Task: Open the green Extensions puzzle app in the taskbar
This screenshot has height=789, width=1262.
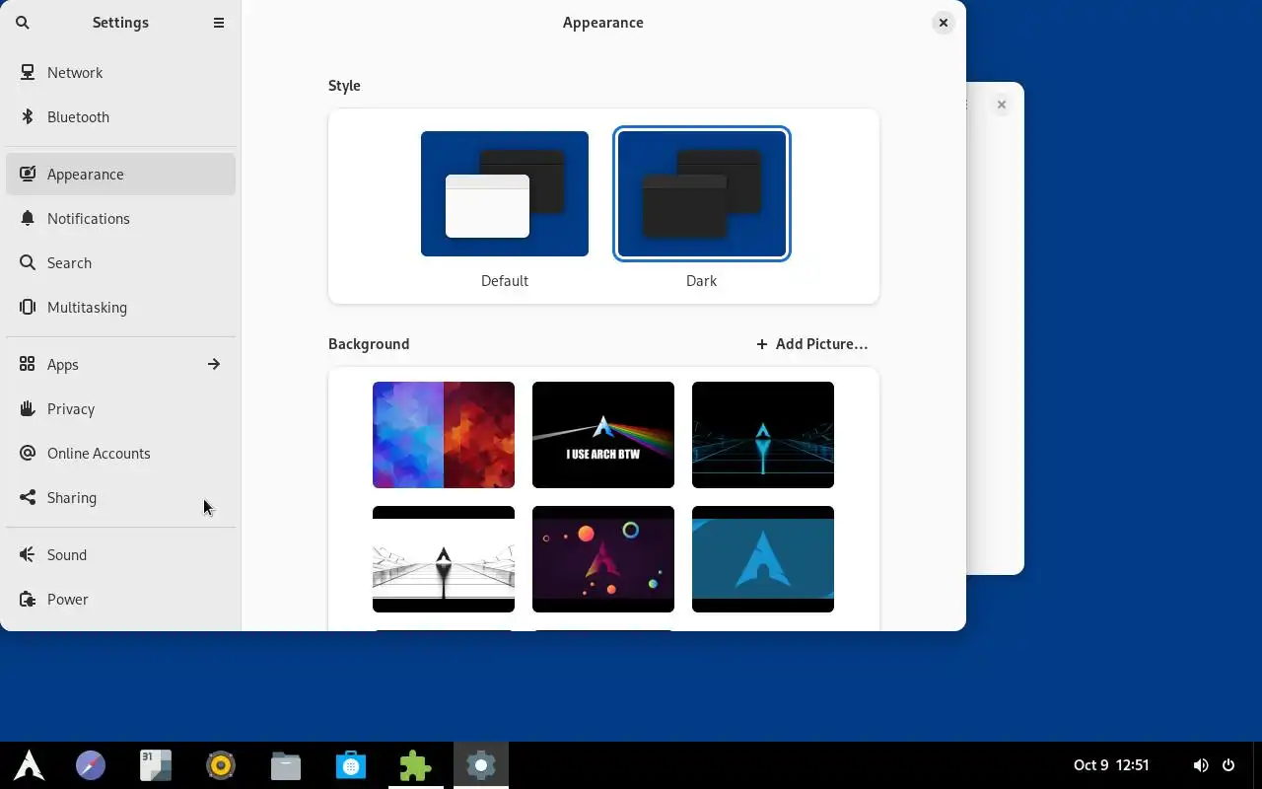Action: click(x=416, y=765)
